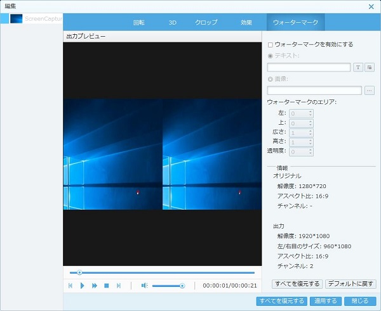
Task: Select the テキスト radio option
Action: 271,56
